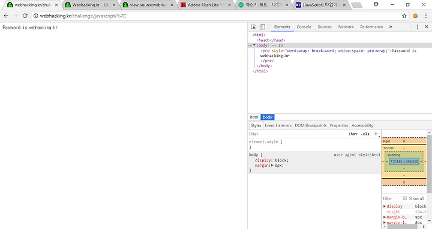432x229 pixels.
Task: Click the box model margin label
Action: pyautogui.click(x=386, y=141)
